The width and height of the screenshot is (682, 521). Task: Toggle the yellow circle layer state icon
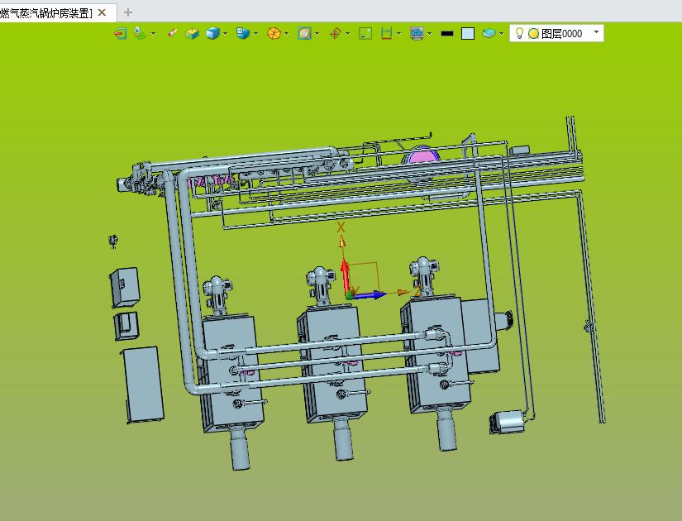533,34
